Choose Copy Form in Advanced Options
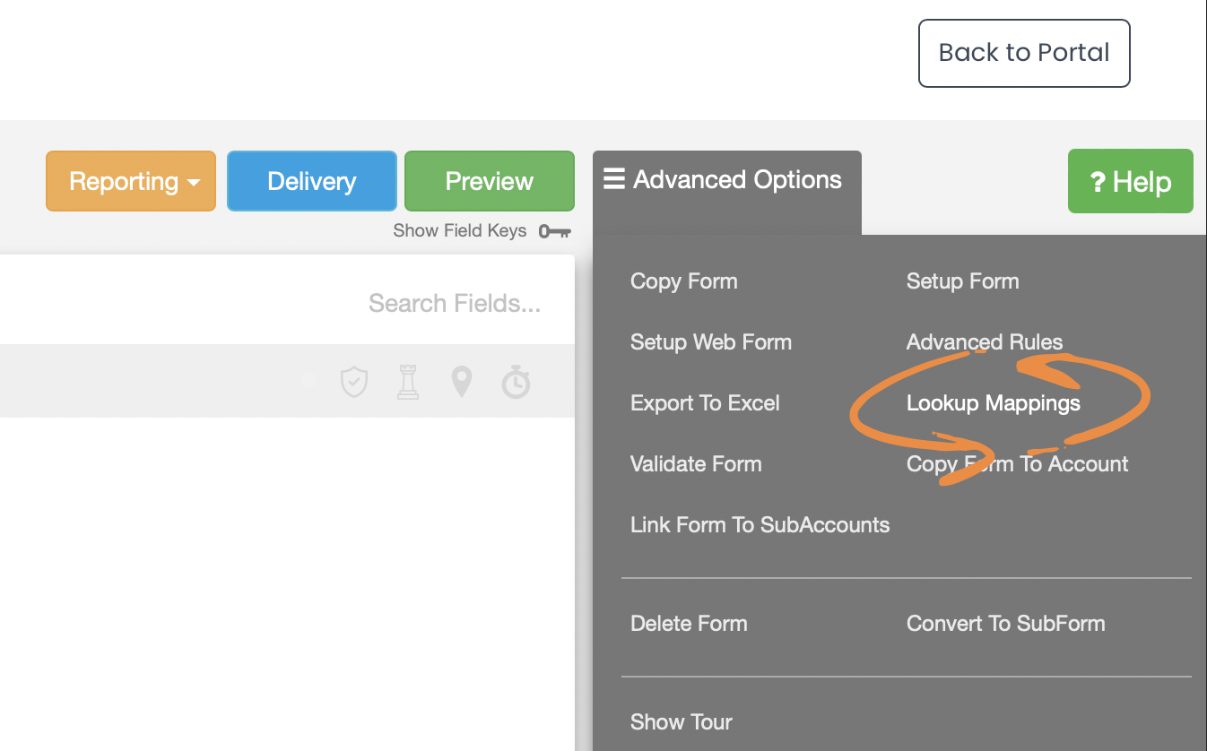1207x751 pixels. pos(683,281)
